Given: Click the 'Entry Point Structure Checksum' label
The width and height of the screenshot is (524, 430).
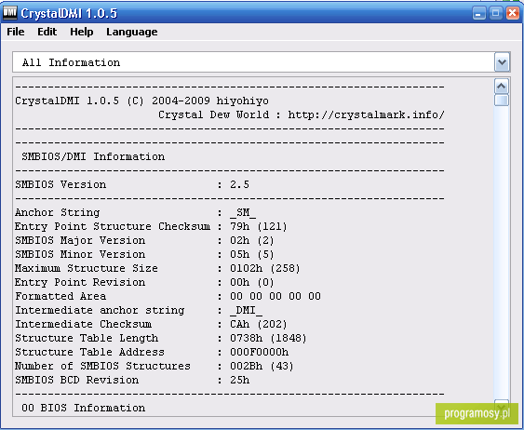Looking at the screenshot, I should pos(113,226).
